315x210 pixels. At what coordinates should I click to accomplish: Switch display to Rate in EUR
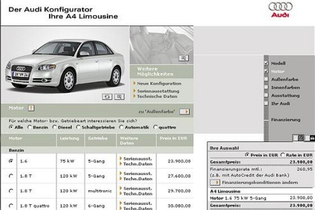tap(282, 155)
